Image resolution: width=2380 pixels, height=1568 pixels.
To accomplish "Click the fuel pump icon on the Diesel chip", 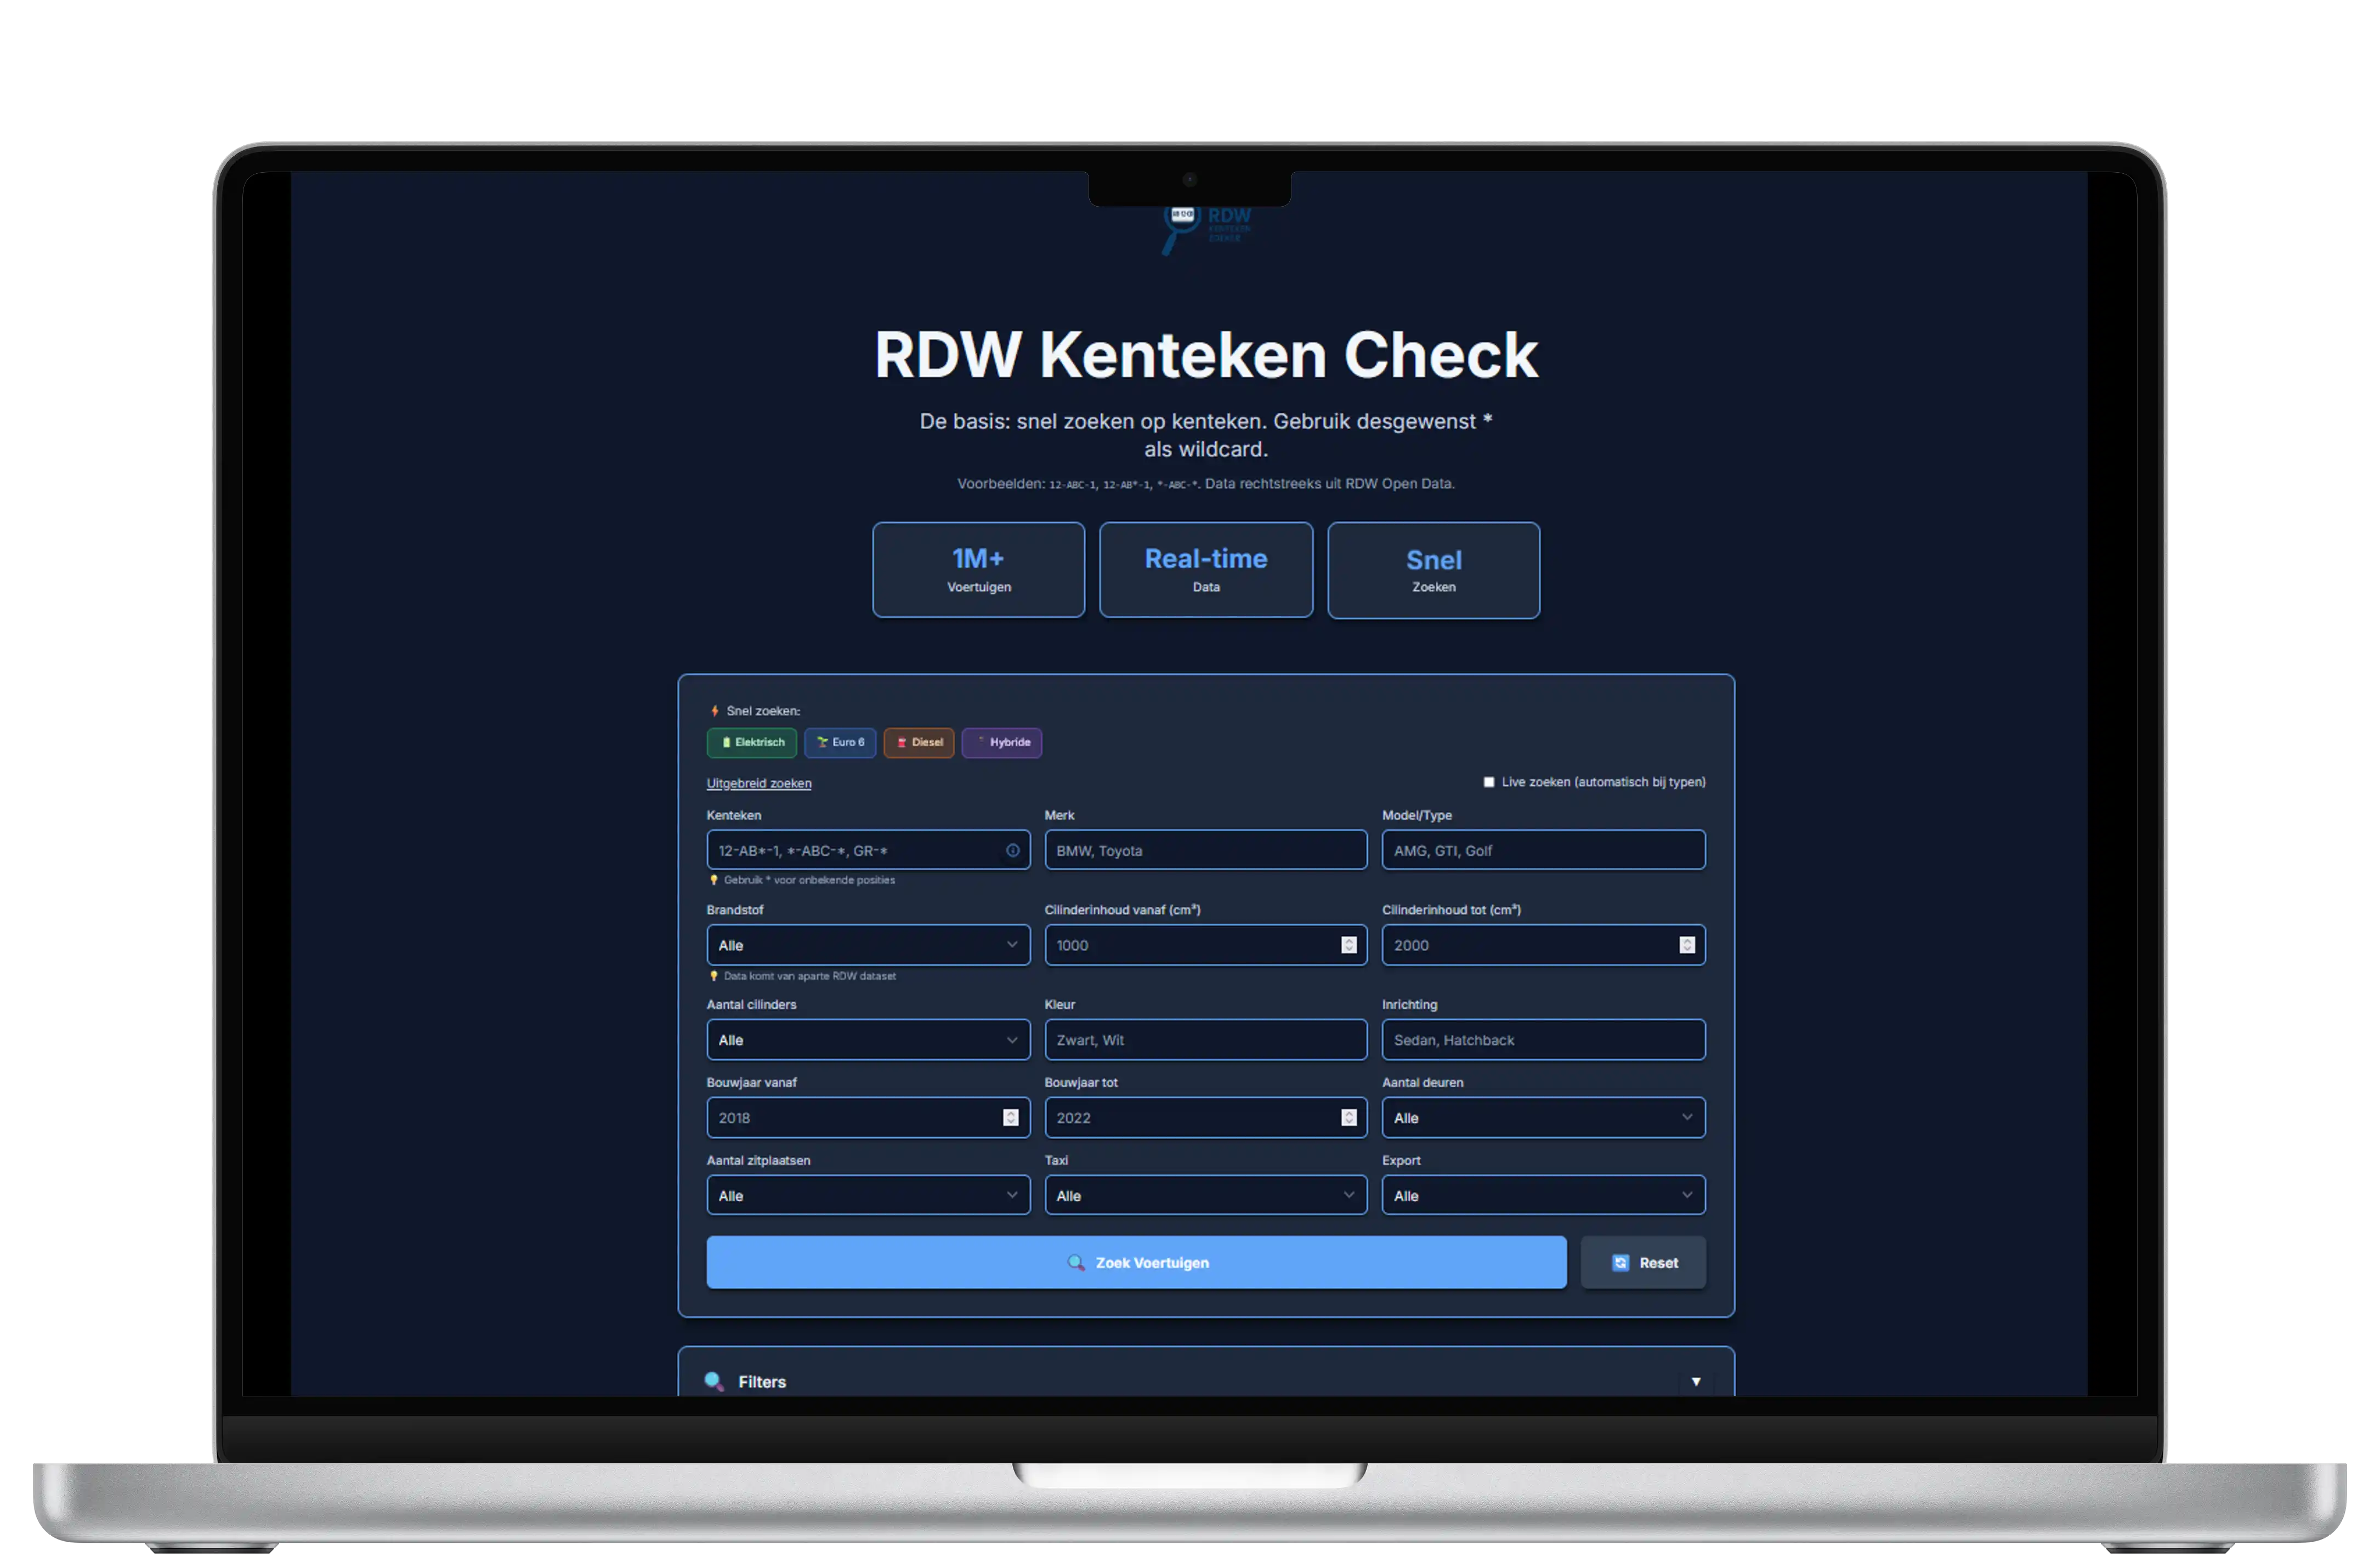I will coord(903,742).
